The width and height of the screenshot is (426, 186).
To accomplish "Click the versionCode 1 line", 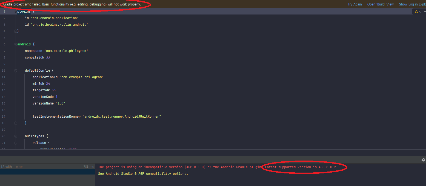I will [45, 97].
